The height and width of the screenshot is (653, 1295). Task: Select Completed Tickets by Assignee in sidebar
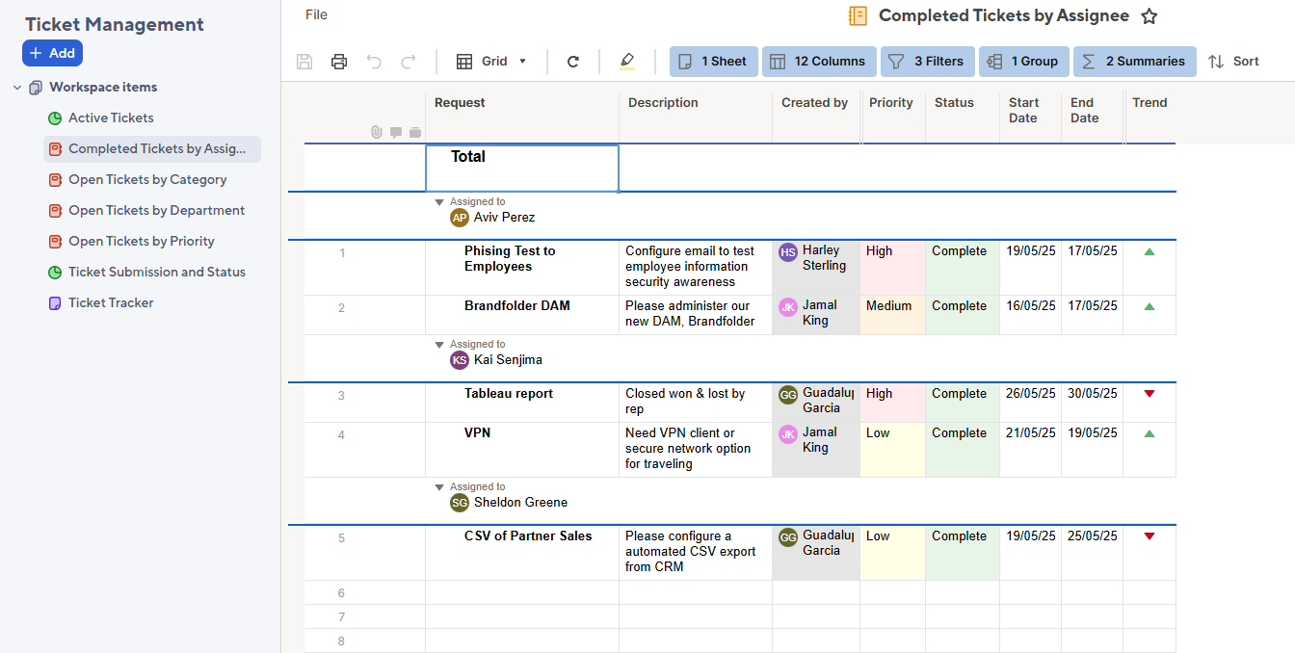pyautogui.click(x=151, y=149)
